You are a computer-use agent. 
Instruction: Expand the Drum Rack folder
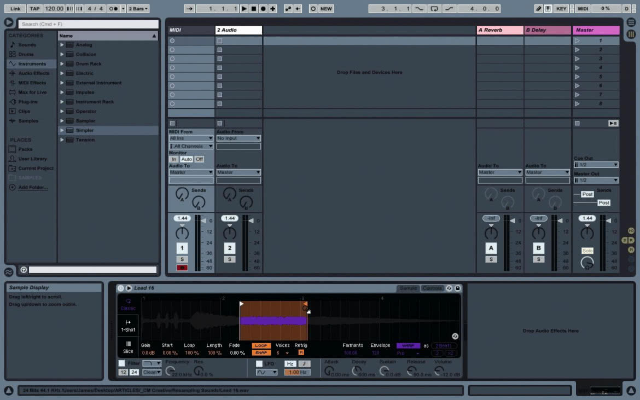coord(62,63)
